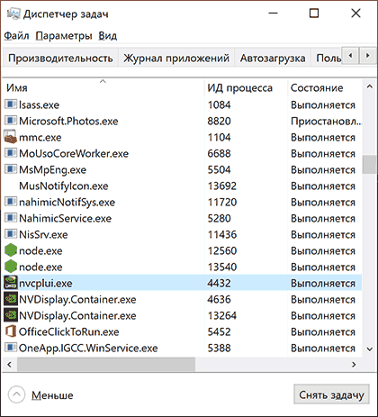378x417 pixels.
Task: Open the partially visible Поль... tab
Action: (x=327, y=58)
